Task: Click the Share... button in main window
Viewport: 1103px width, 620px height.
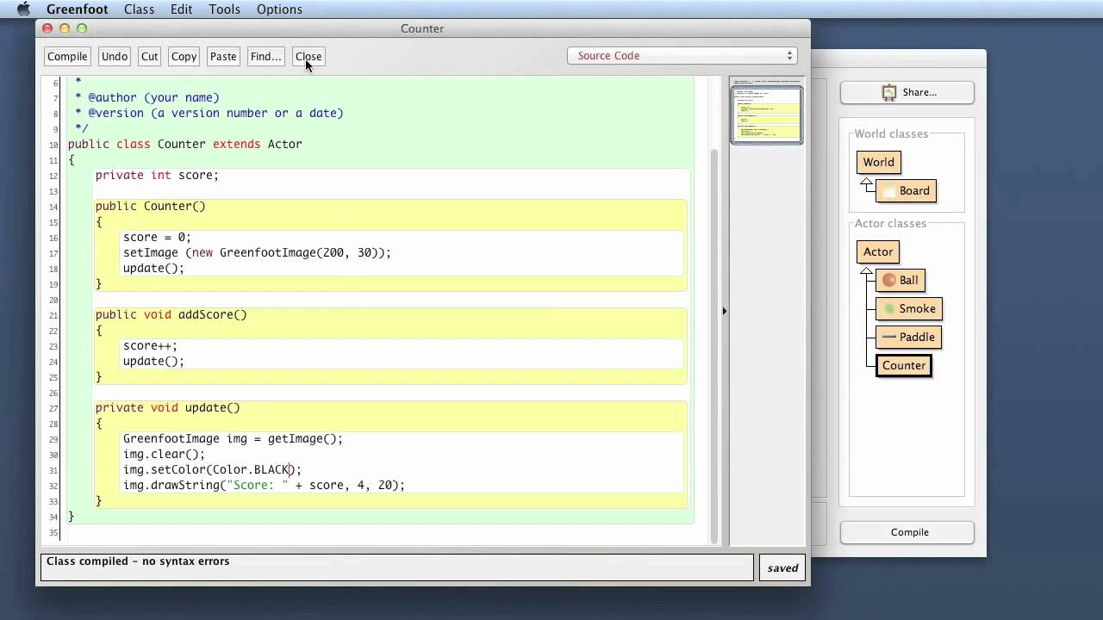Action: pyautogui.click(x=907, y=92)
